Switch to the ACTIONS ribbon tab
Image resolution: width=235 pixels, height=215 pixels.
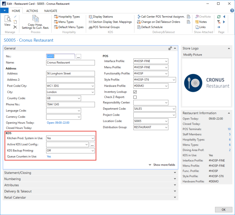32,11
